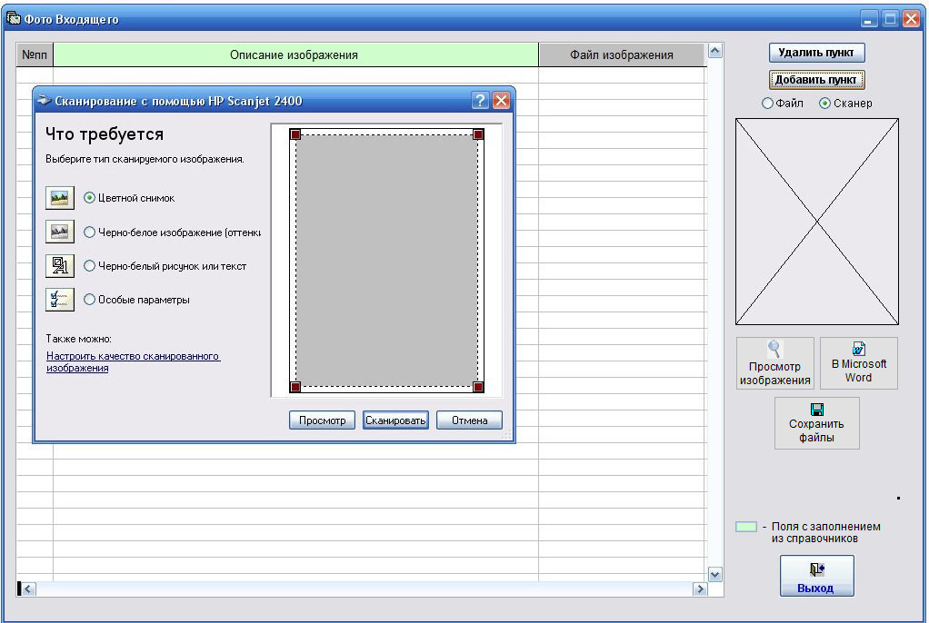Viewport: 929px width, 623px height.
Task: Click the scan preview area in dialog
Action: point(386,261)
